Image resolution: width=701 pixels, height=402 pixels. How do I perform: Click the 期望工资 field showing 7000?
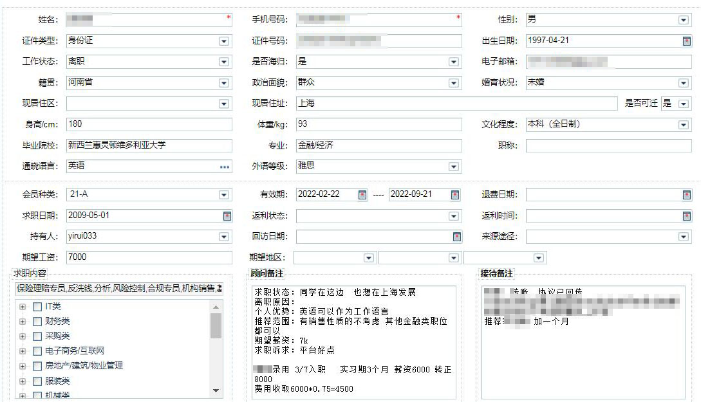pos(149,257)
